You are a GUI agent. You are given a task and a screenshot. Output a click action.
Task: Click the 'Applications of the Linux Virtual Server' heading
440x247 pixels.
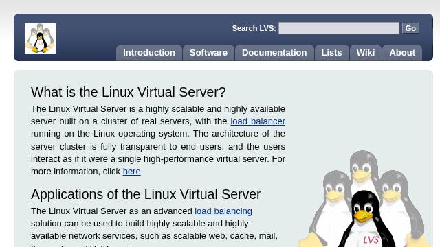tap(146, 194)
